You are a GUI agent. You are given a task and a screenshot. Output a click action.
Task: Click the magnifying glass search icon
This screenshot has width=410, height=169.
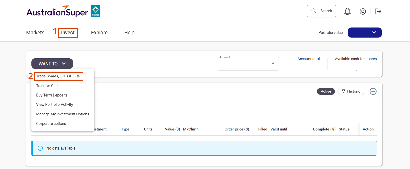pos(314,11)
